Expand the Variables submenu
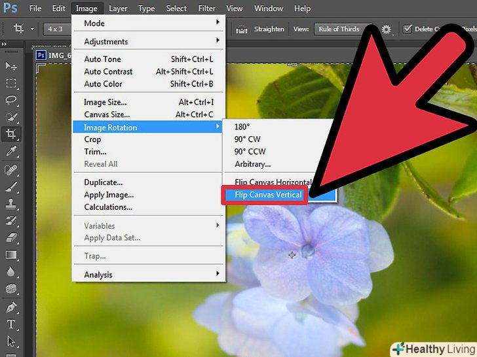The image size is (477, 357). coord(149,226)
